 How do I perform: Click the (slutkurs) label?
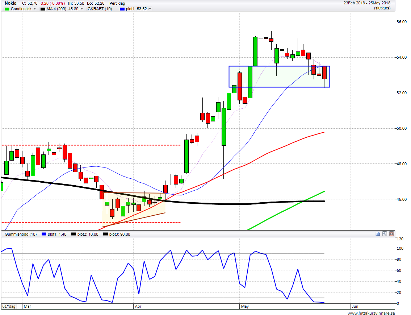(x=382, y=8)
